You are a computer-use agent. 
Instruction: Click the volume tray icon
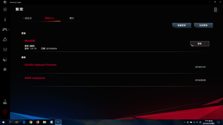[197, 122]
